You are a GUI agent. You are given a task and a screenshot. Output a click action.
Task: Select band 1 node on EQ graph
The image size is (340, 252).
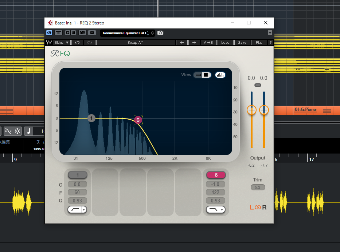click(x=91, y=118)
